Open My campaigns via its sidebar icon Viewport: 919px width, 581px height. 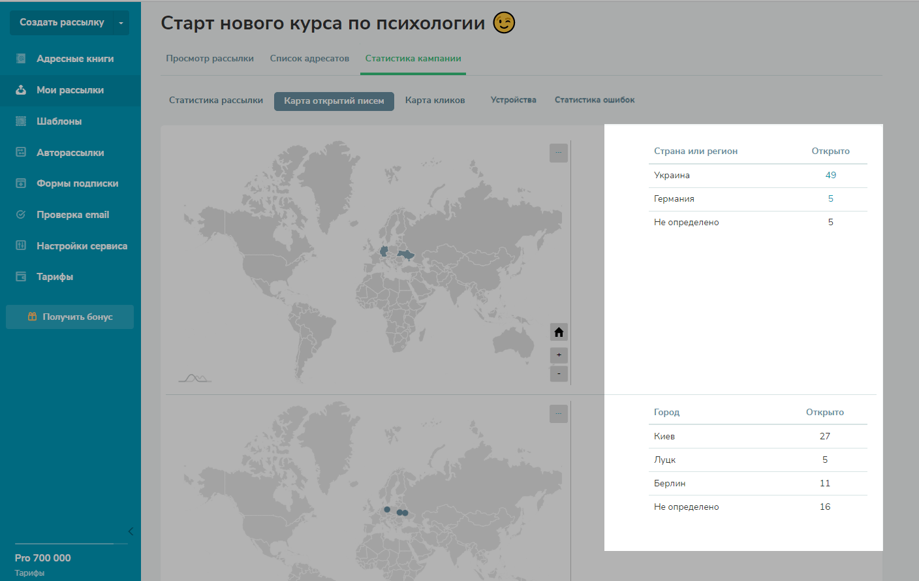coord(21,90)
